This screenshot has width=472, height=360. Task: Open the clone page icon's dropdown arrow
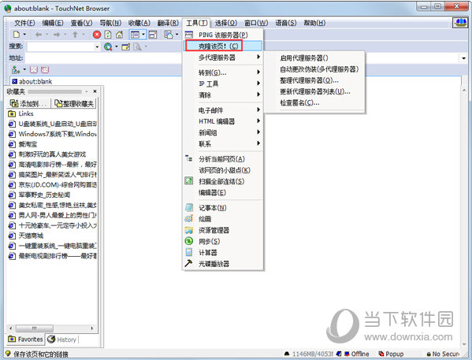coord(177,35)
